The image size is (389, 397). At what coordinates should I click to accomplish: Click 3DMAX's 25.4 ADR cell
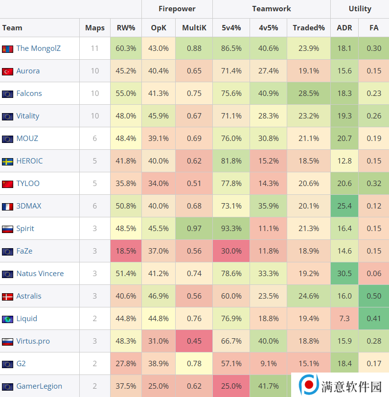coord(344,206)
